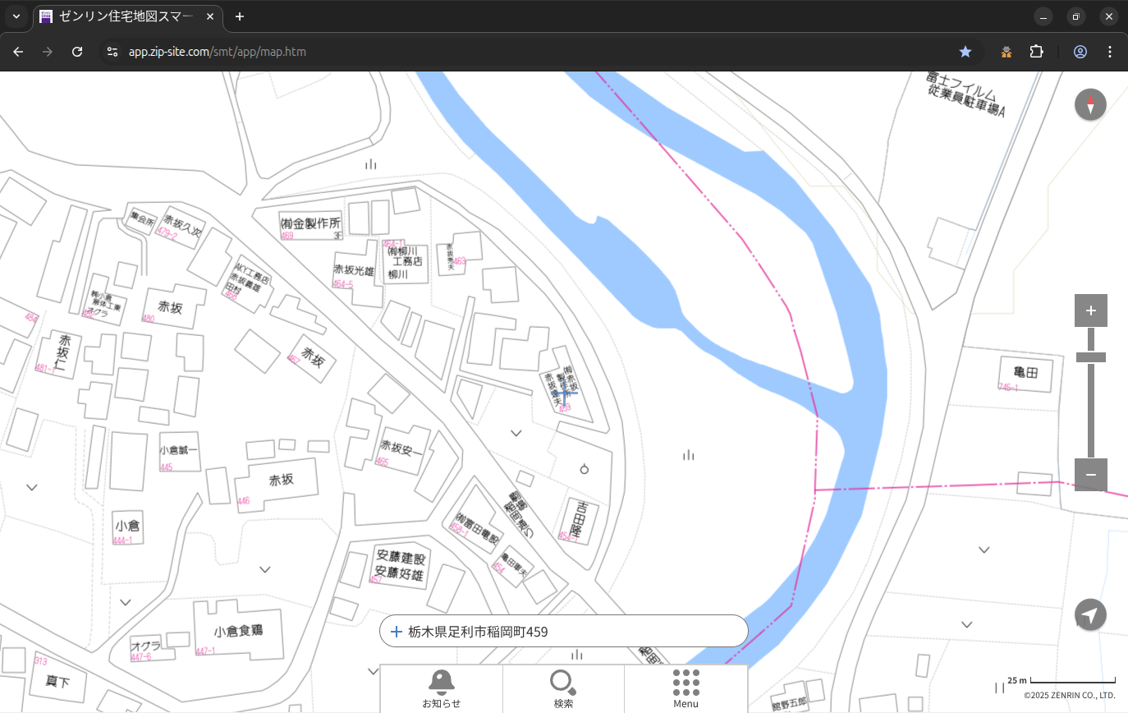Open the site information controls icon

[x=112, y=52]
